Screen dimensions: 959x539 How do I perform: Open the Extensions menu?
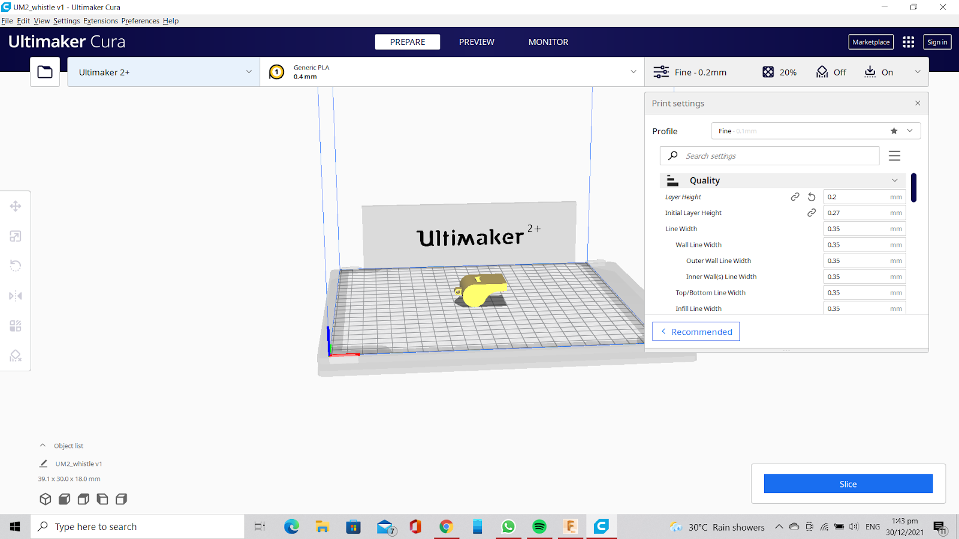[x=101, y=20]
